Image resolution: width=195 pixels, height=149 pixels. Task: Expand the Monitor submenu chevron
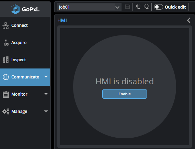(46, 94)
